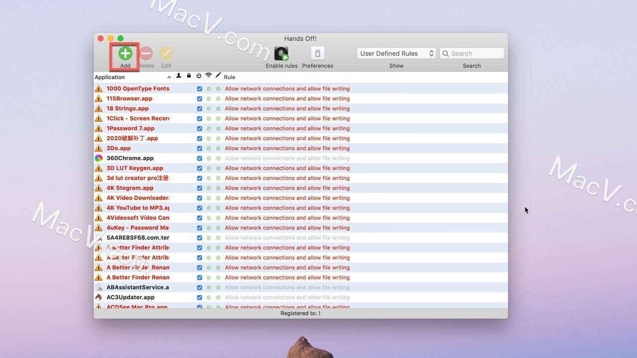Click the 360Chrome.app colorful app icon

(99, 158)
